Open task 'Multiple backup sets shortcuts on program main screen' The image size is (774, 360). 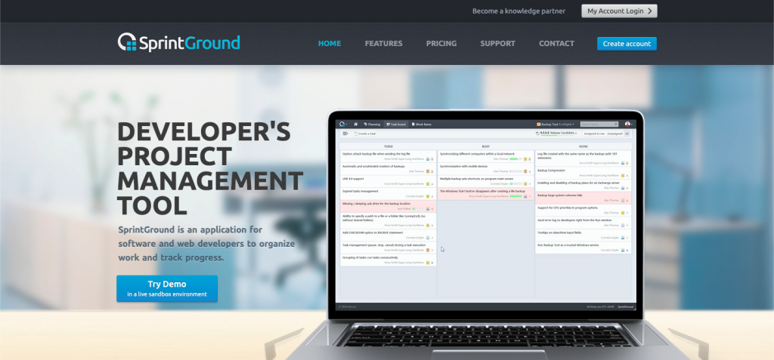[x=486, y=181]
